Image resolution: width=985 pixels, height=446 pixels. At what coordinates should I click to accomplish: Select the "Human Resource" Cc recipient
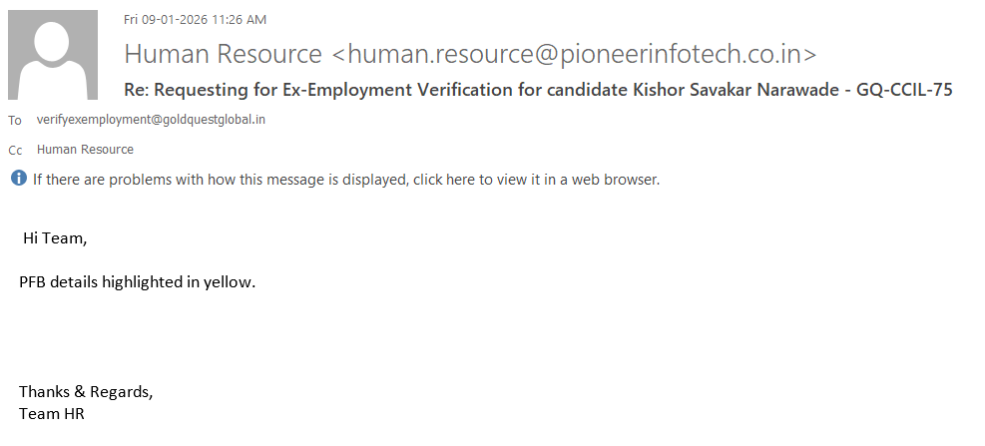85,150
